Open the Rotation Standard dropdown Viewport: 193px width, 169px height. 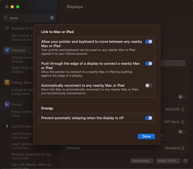point(174,148)
